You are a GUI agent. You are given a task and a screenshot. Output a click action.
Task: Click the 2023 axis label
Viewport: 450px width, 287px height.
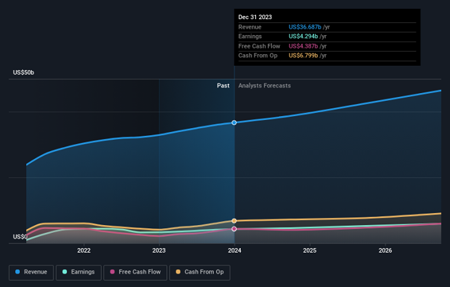tap(159, 251)
